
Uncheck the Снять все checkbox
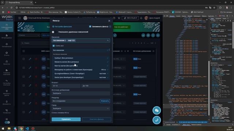point(54,46)
